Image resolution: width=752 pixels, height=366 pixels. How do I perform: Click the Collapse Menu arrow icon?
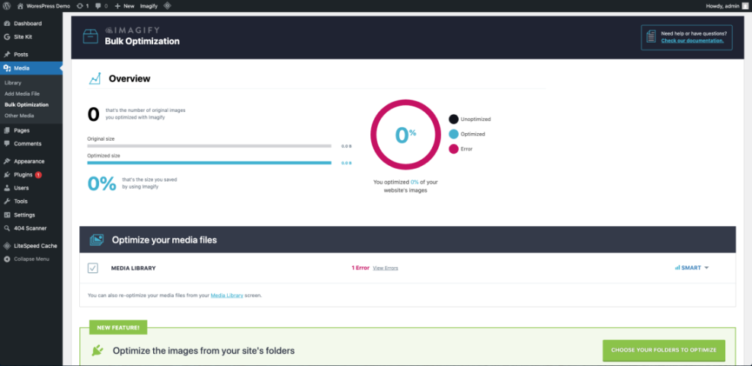[7, 259]
